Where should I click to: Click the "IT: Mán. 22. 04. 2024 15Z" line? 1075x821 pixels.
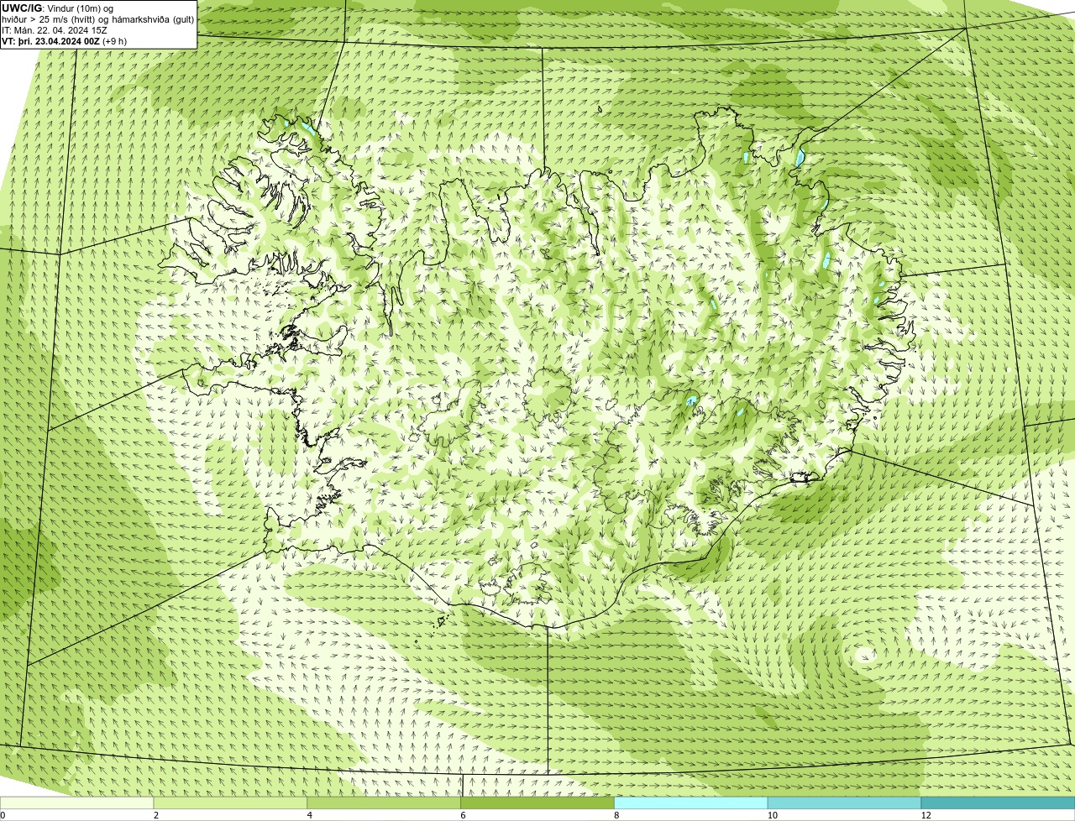(55, 30)
